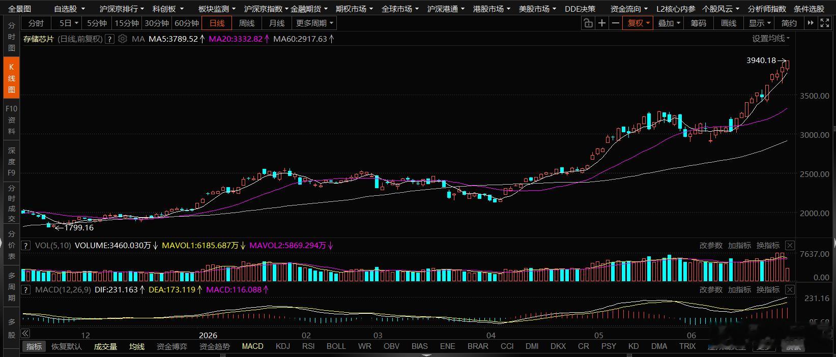The image size is (836, 357).
Task: Open the 设置均线 dropdown
Action: pos(771,39)
